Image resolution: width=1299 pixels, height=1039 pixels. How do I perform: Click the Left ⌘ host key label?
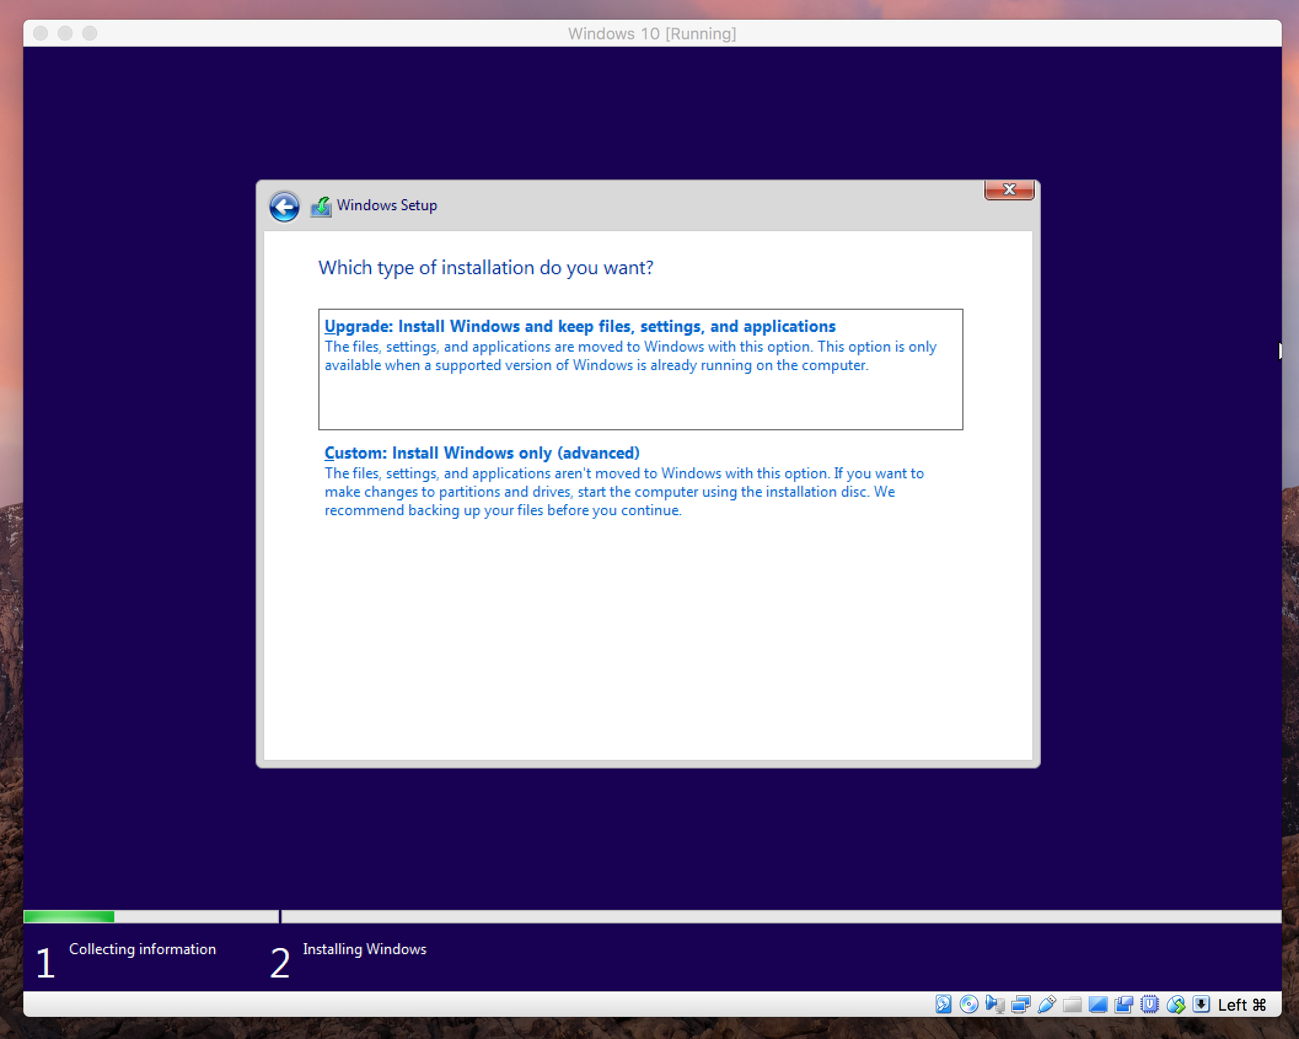(x=1242, y=1005)
